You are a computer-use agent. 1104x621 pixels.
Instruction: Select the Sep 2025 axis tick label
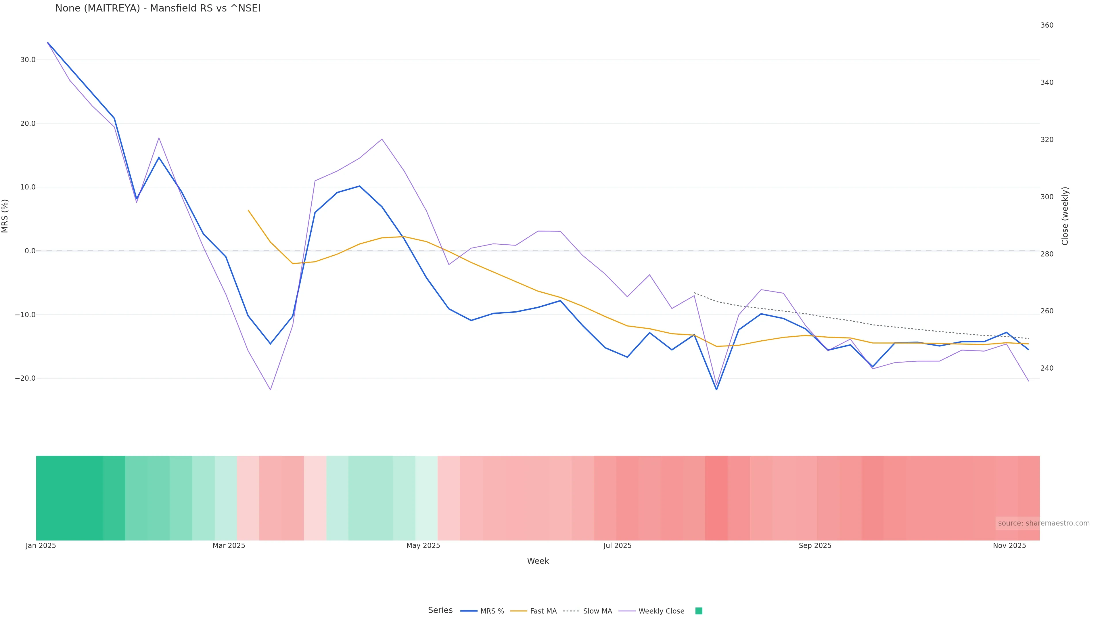coord(815,546)
